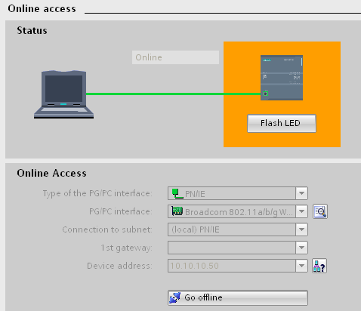Click the Broadcom network card icon
The height and width of the screenshot is (311, 361).
click(177, 211)
